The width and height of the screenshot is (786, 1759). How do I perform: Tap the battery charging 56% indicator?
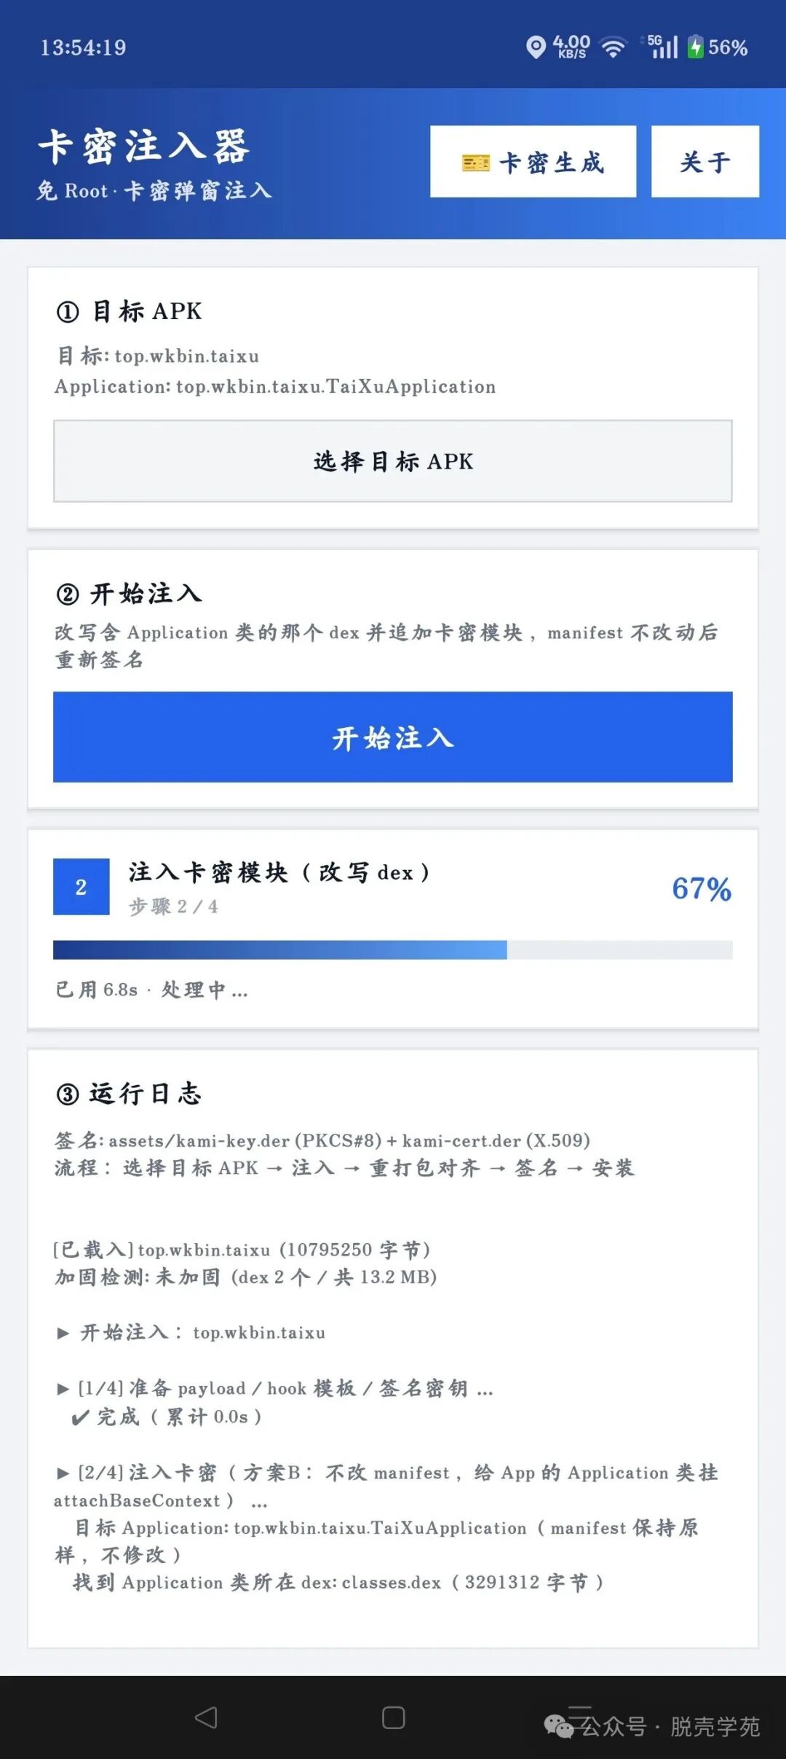tap(718, 47)
